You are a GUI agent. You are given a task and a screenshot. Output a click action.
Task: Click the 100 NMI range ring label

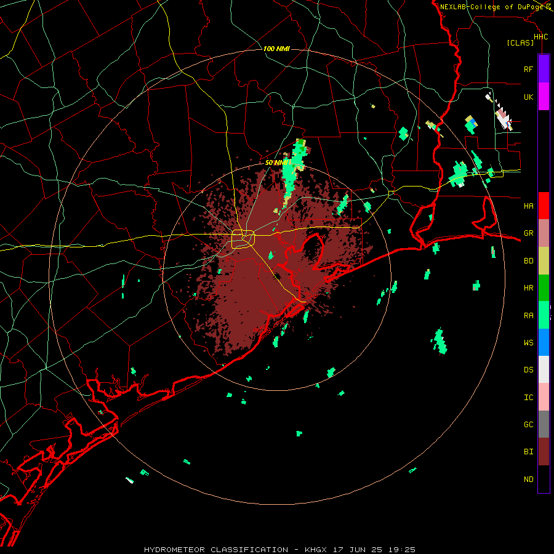(276, 49)
